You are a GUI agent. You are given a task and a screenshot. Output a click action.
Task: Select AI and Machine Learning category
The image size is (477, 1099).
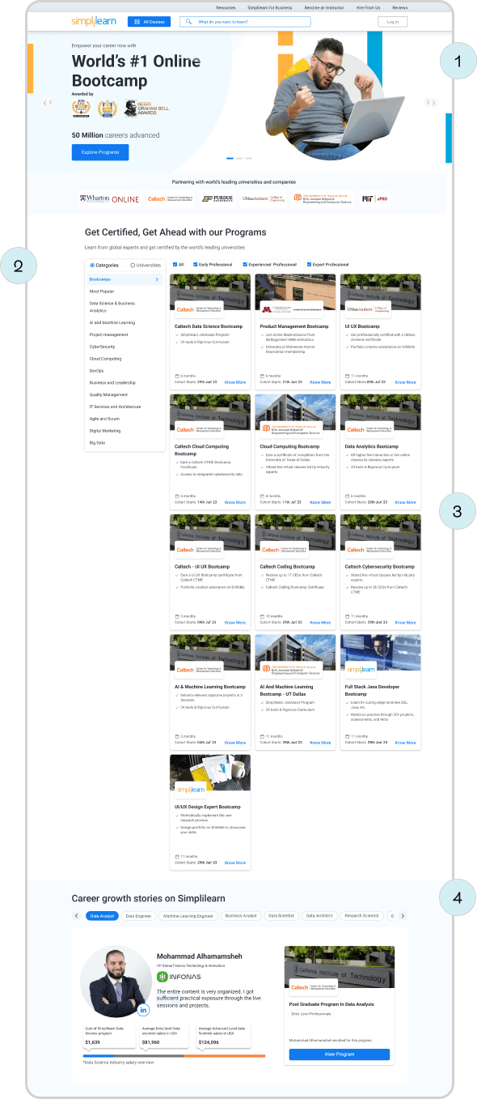pyautogui.click(x=112, y=322)
